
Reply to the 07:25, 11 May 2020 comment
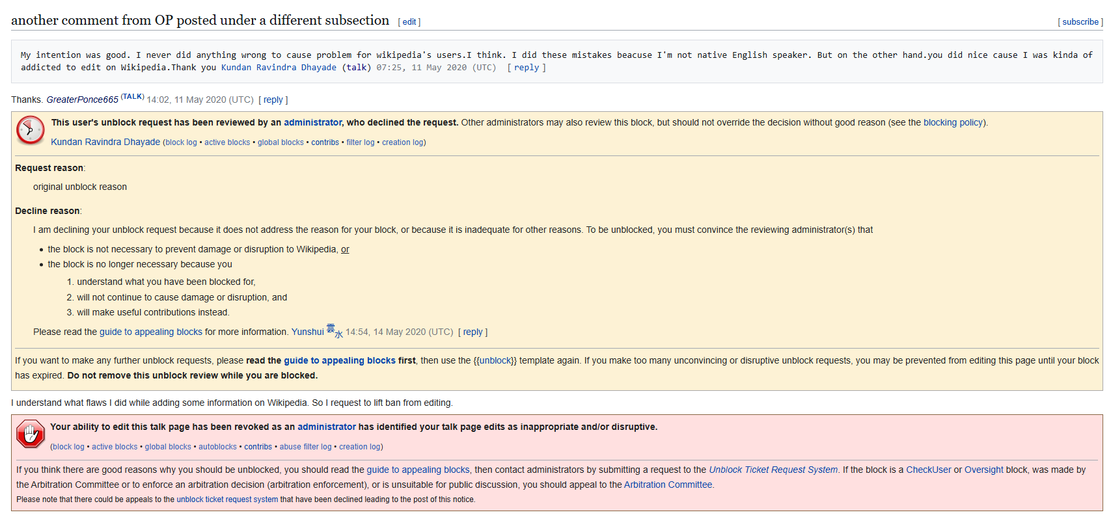[527, 68]
